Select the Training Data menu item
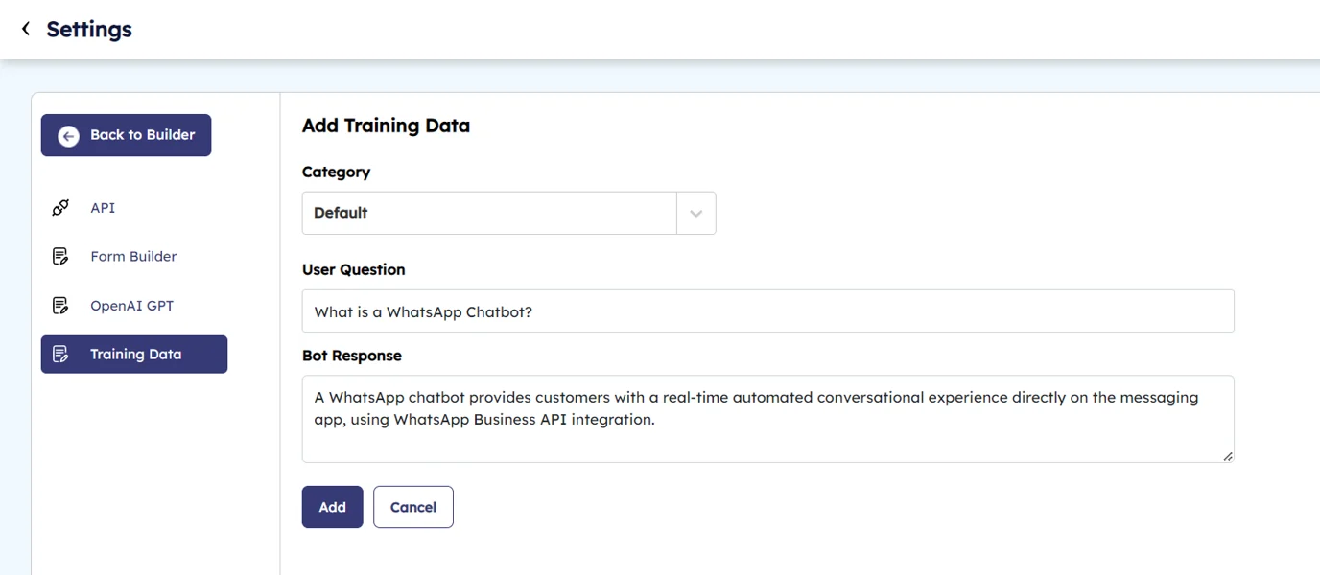Screen dimensions: 1320x575 135,355
